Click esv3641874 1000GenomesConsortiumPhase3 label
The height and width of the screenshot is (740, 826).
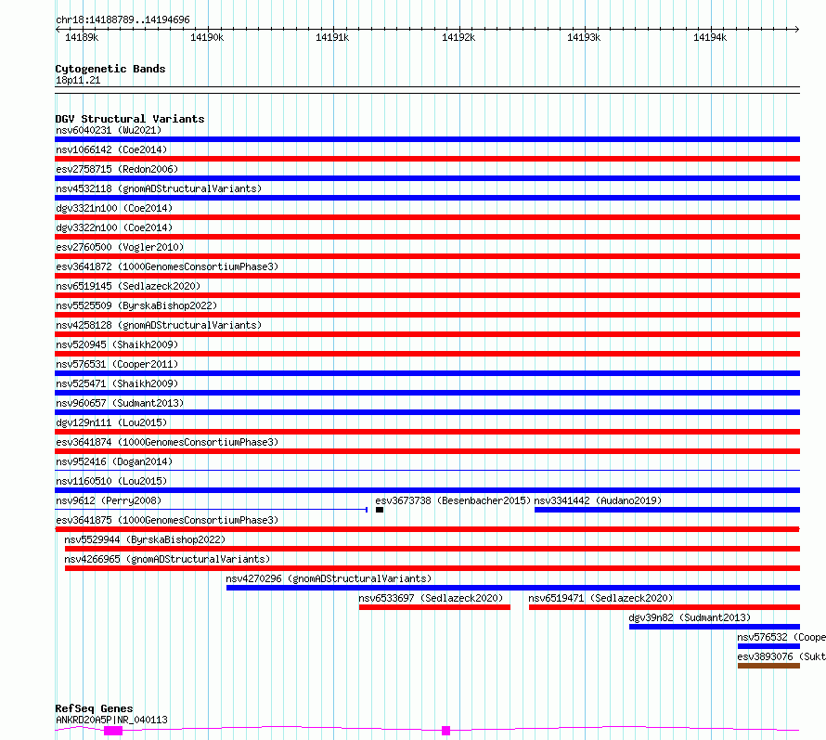point(167,442)
